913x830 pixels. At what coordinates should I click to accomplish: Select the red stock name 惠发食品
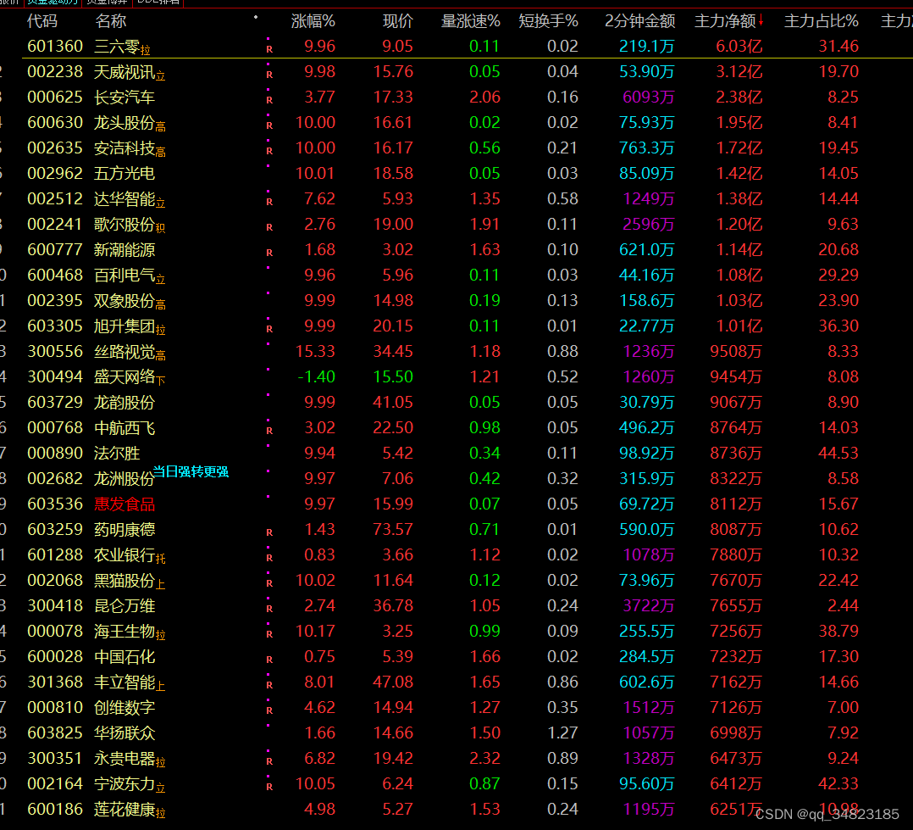125,504
